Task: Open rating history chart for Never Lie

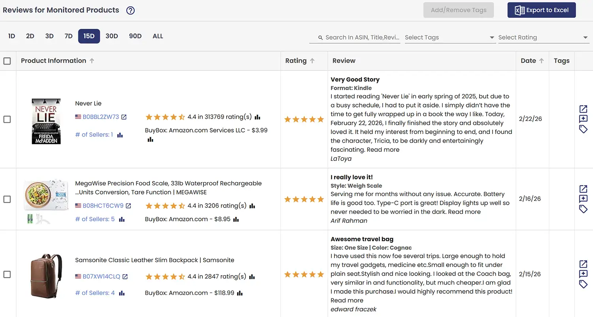Action: click(257, 117)
